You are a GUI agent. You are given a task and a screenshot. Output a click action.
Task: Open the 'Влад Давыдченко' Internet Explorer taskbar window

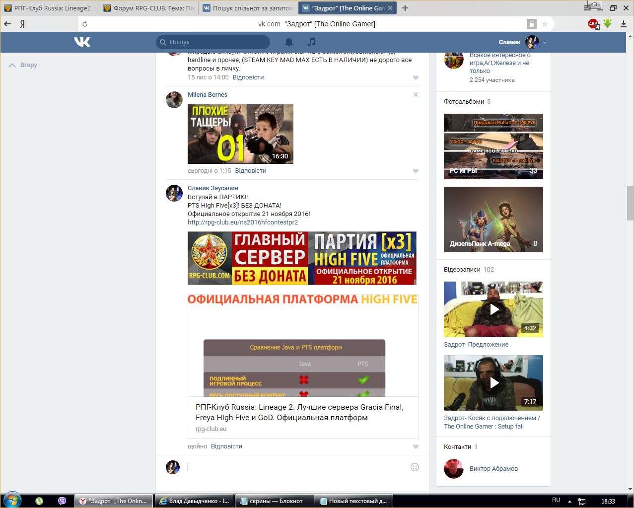(x=194, y=501)
